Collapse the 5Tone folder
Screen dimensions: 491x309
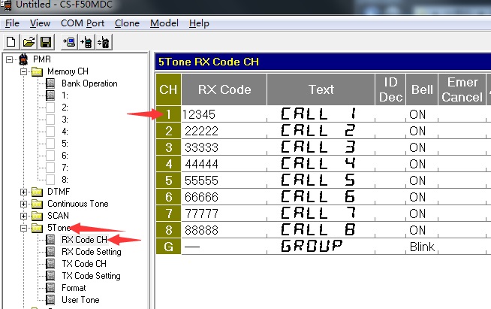click(x=23, y=228)
